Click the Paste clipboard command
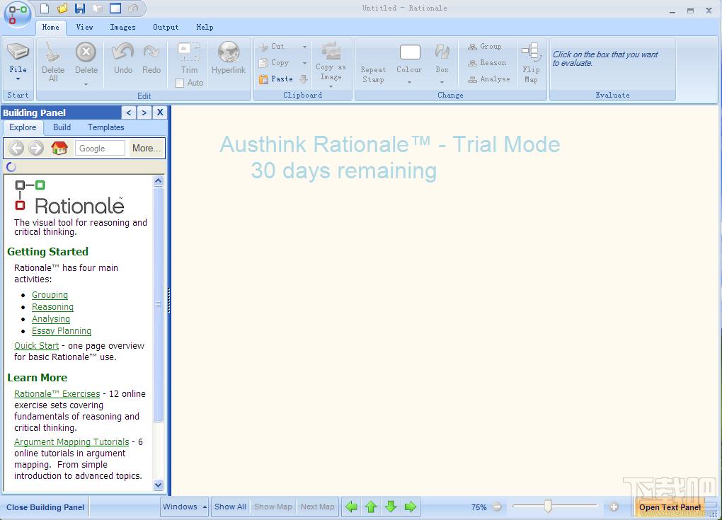The width and height of the screenshot is (722, 520). (x=276, y=79)
